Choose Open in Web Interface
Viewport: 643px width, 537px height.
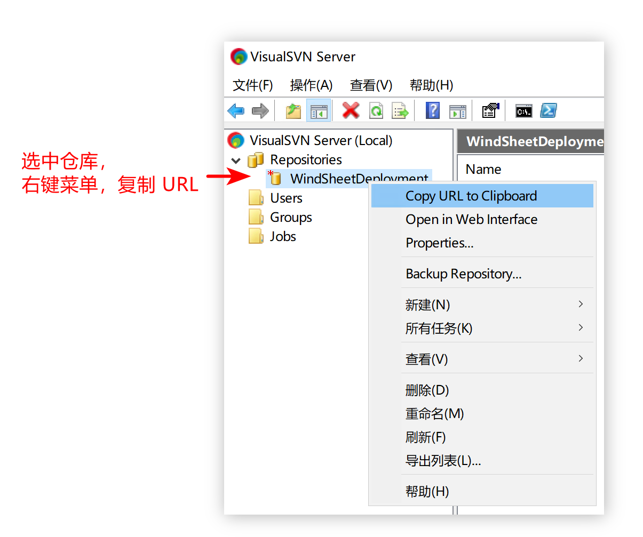click(x=482, y=219)
